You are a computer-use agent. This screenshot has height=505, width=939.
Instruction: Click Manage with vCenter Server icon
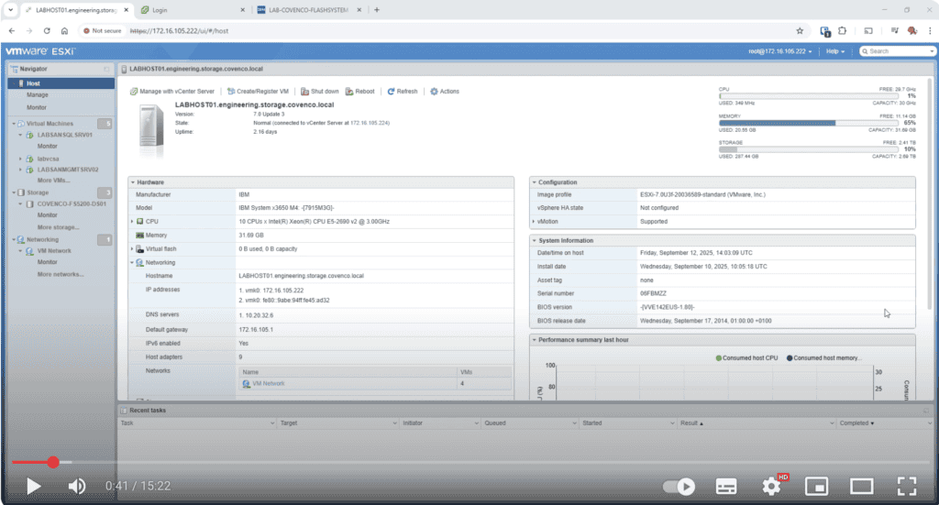(134, 92)
